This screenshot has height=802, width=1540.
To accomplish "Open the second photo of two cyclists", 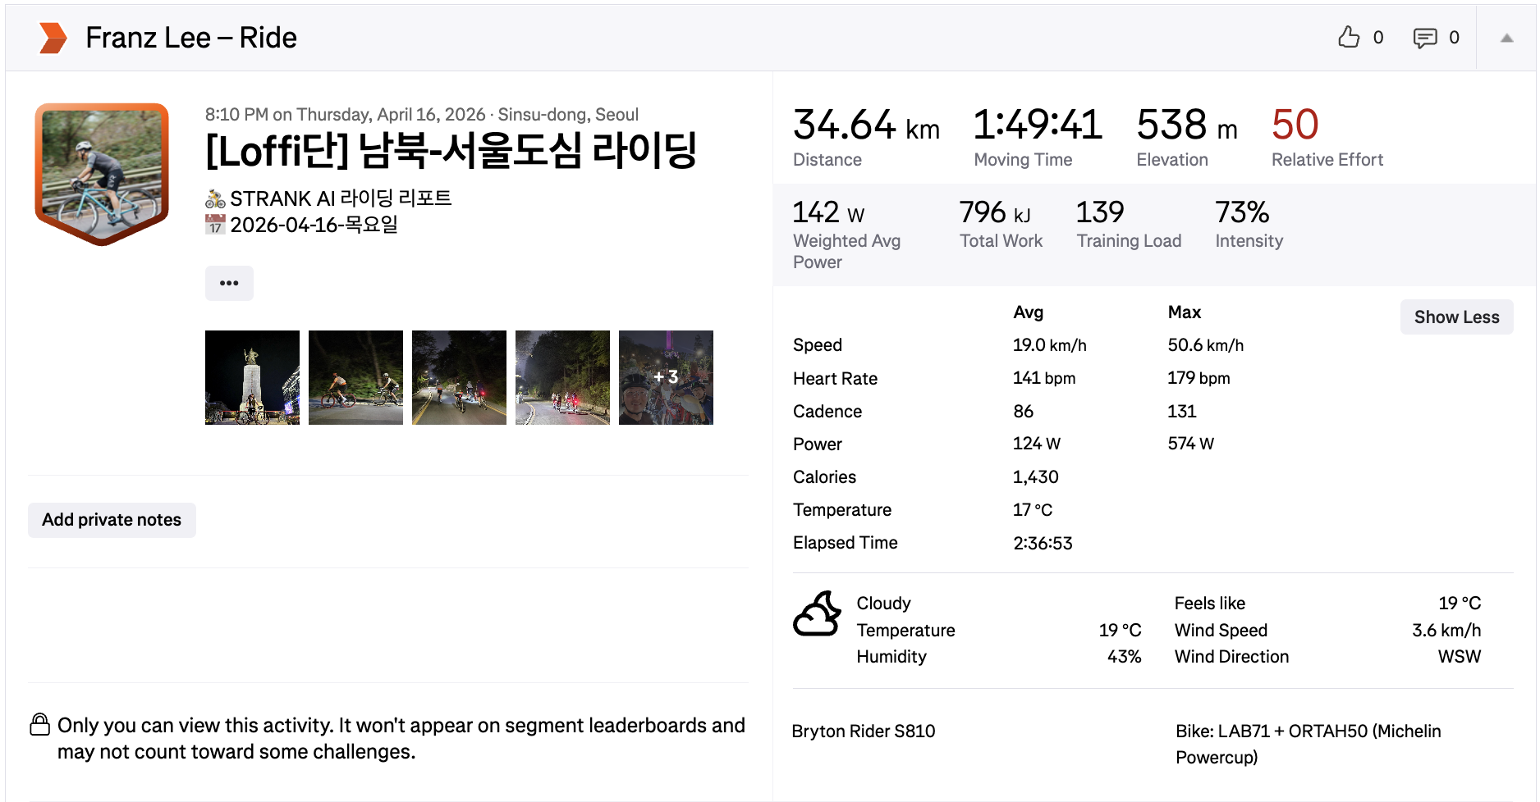I will (355, 377).
